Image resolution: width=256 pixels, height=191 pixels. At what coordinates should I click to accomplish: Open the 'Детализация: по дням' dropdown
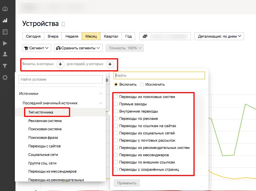click(x=219, y=36)
